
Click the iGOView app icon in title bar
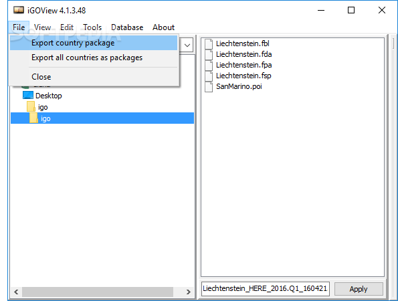[19, 10]
